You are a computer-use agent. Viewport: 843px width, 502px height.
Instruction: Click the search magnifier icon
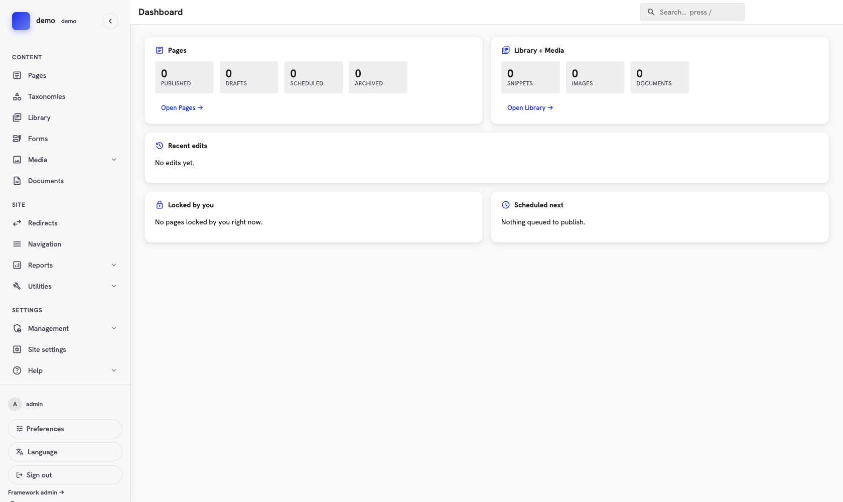(651, 12)
